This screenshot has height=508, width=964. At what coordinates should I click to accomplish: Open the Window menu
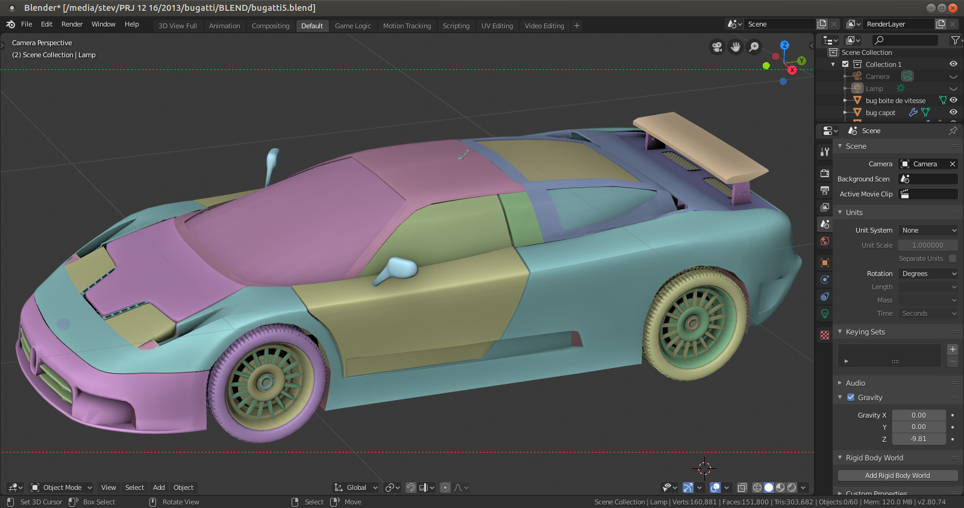[103, 24]
